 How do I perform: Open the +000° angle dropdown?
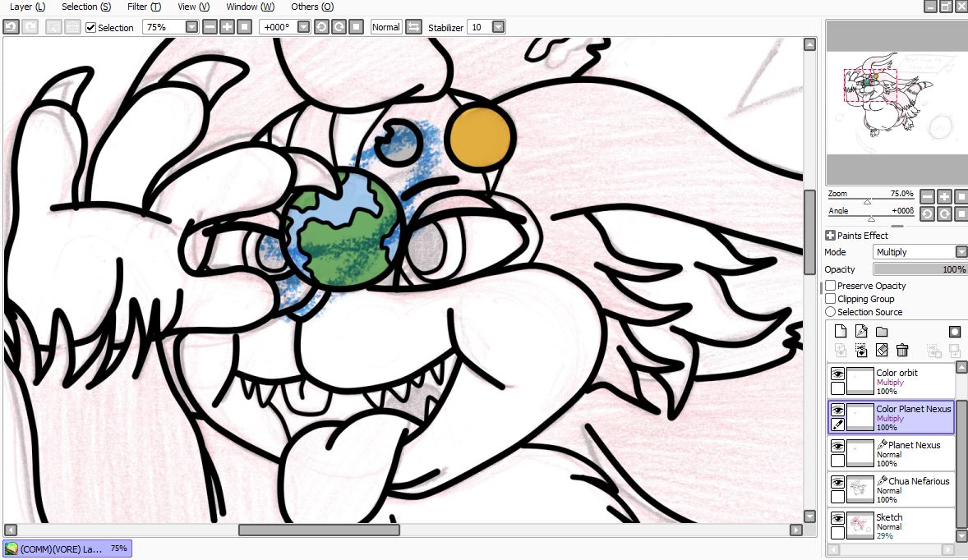(x=304, y=27)
